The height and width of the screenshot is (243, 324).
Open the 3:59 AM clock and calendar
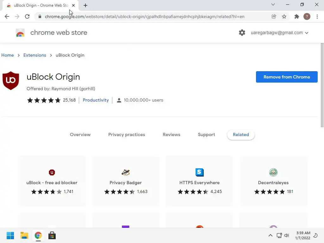coord(303,235)
